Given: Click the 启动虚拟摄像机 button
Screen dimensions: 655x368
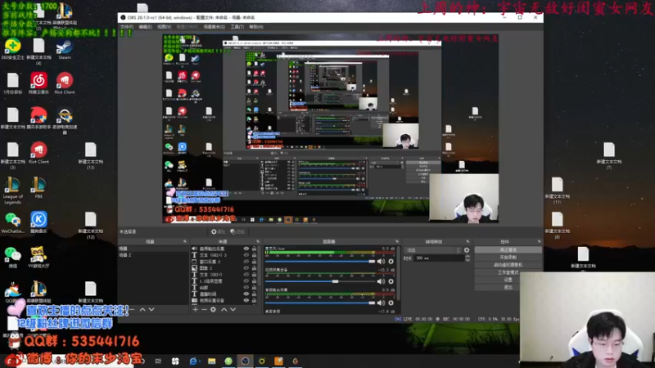Looking at the screenshot, I should pos(508,265).
